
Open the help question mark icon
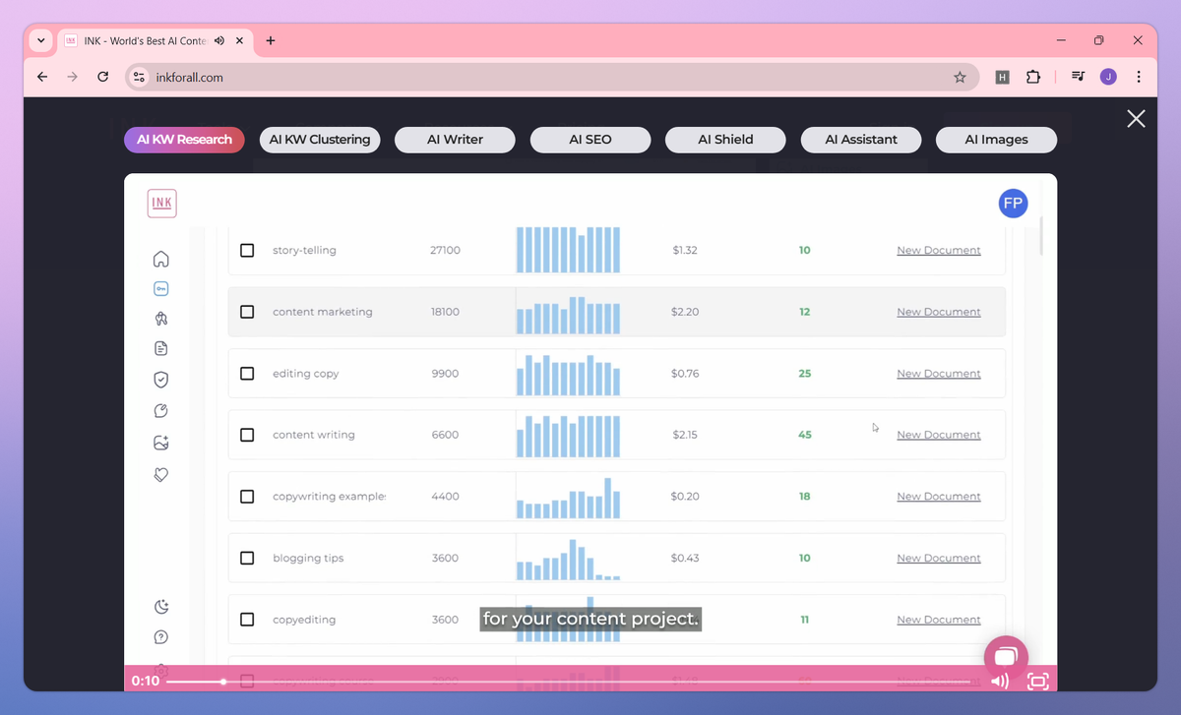tap(161, 637)
